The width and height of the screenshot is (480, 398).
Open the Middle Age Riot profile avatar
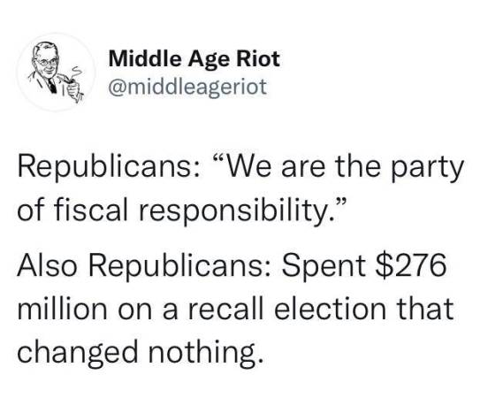pos(56,73)
